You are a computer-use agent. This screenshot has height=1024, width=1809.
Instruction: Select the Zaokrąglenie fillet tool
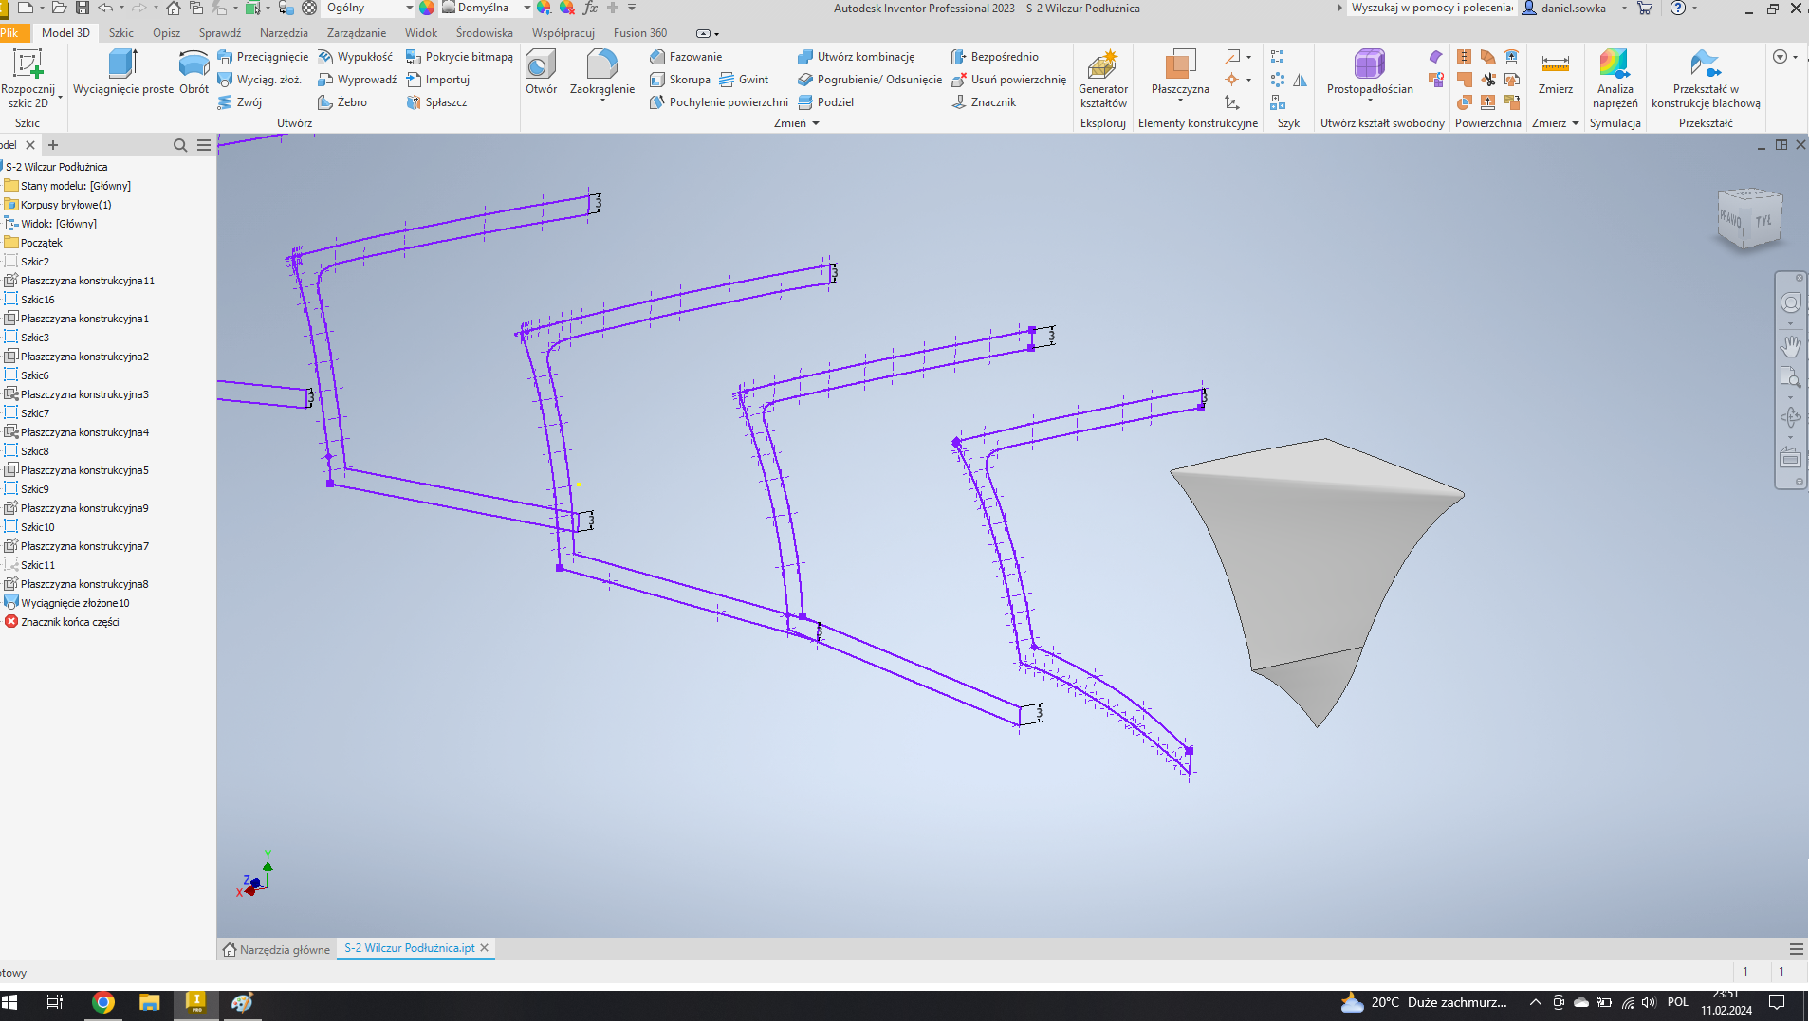tap(602, 71)
